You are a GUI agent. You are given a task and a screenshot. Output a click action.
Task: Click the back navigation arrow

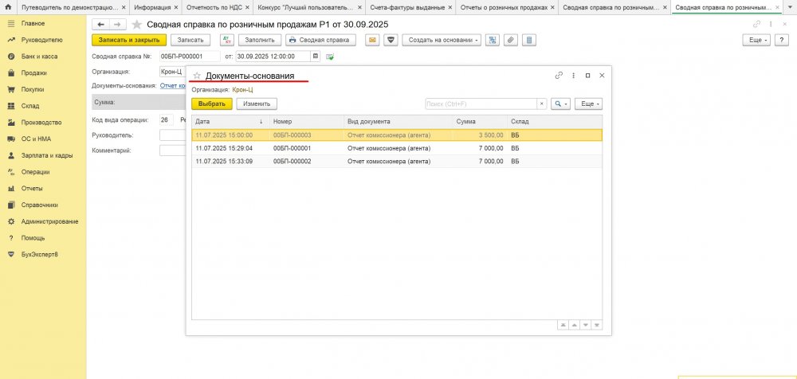pos(100,25)
